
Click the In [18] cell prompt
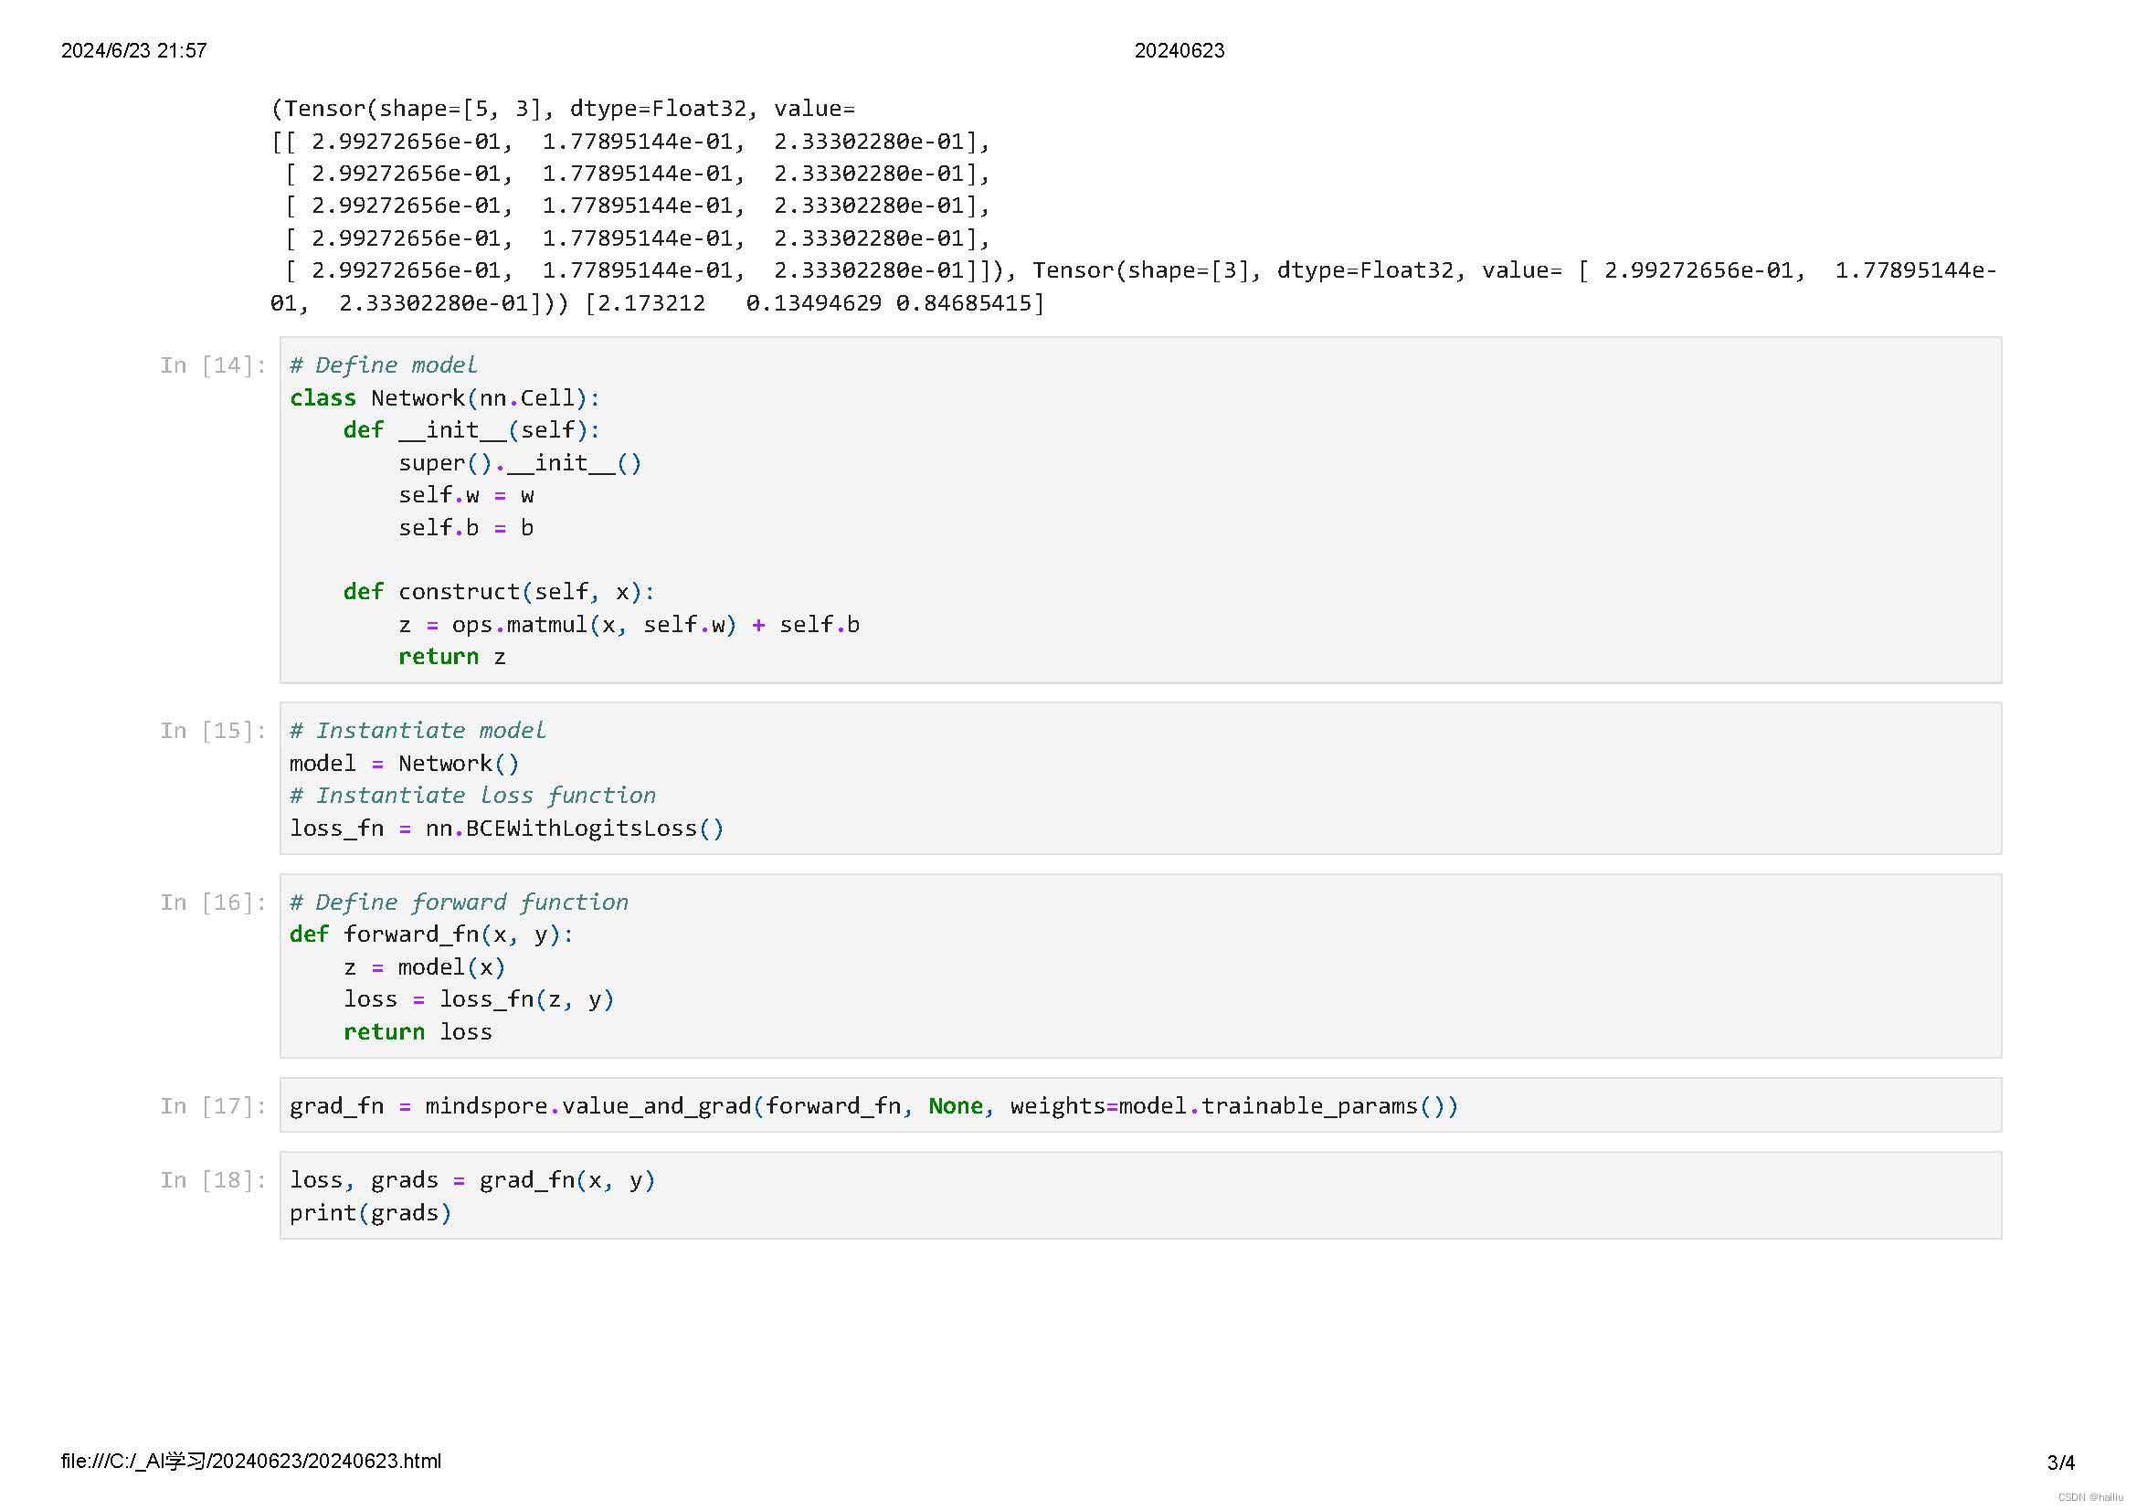pyautogui.click(x=213, y=1181)
